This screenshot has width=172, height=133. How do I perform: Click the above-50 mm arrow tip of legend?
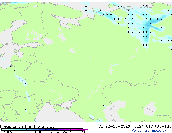(x=86, y=129)
